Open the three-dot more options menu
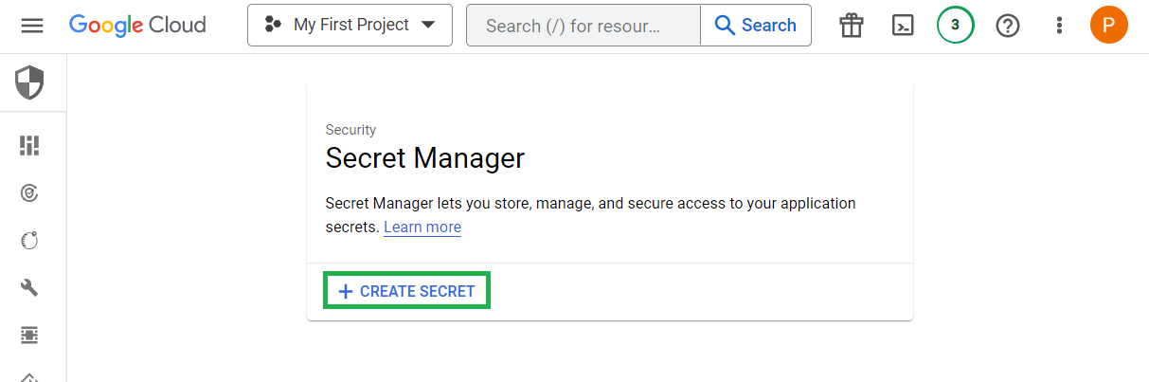The image size is (1149, 382). pos(1060,26)
